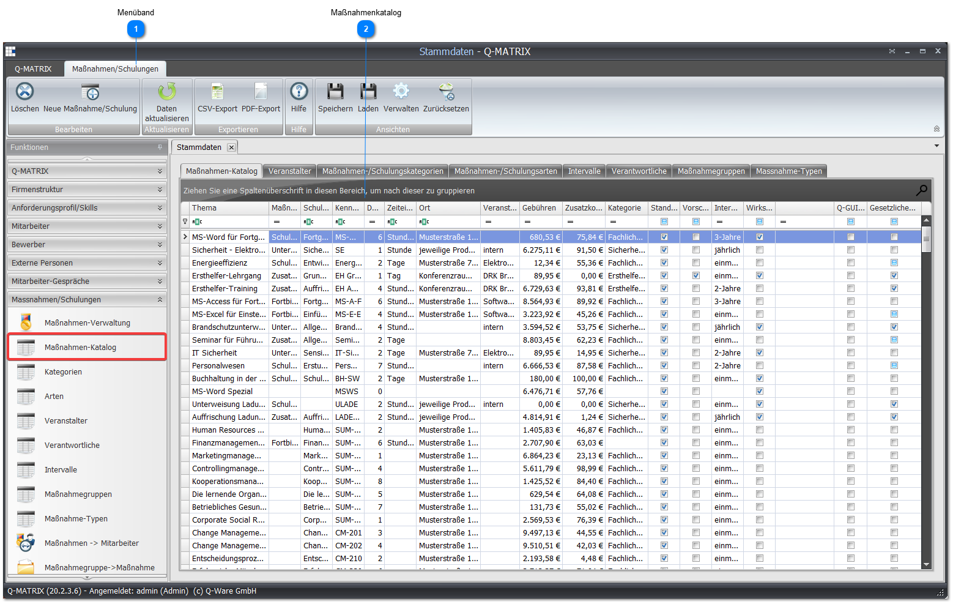Viewport: 953px width, 604px height.
Task: Open Kategorien in sidebar
Action: (87, 371)
